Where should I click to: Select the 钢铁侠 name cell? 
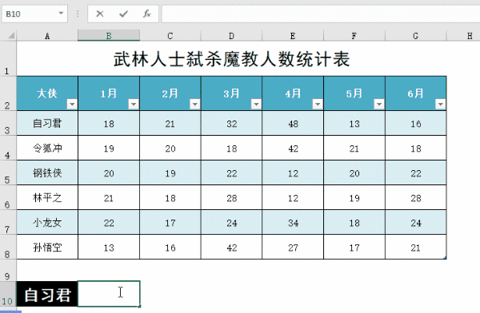coord(47,172)
